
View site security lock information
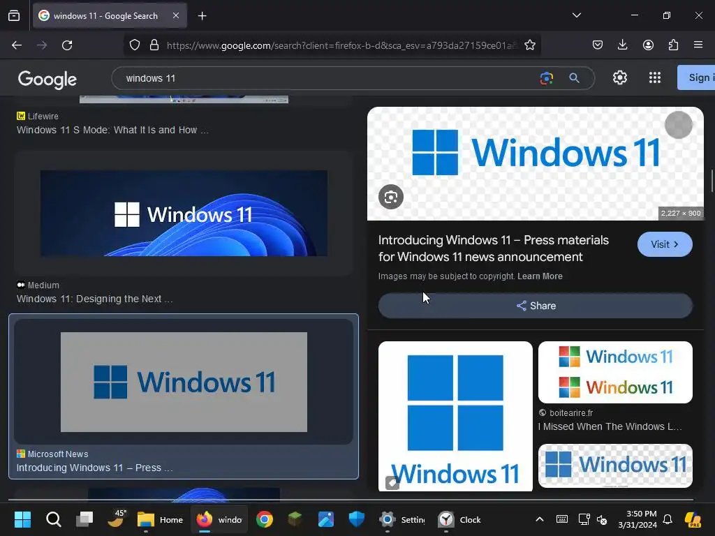[154, 45]
